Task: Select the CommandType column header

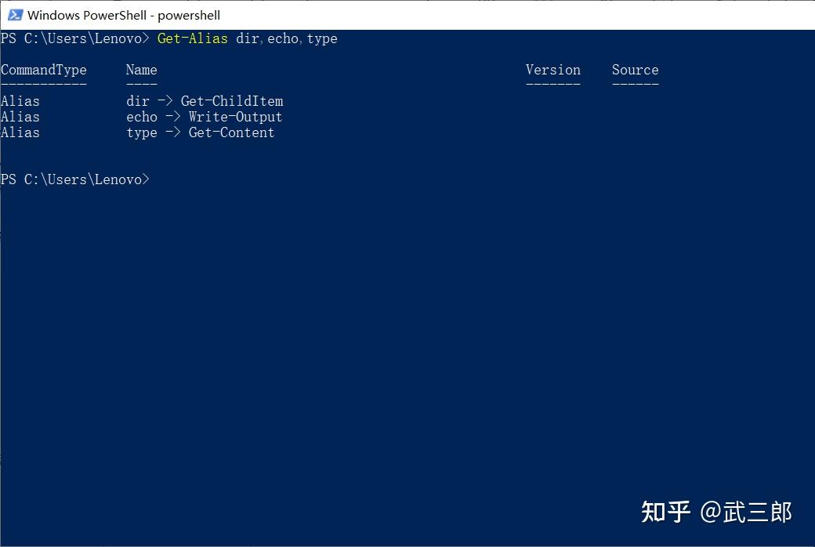Action: [x=43, y=70]
